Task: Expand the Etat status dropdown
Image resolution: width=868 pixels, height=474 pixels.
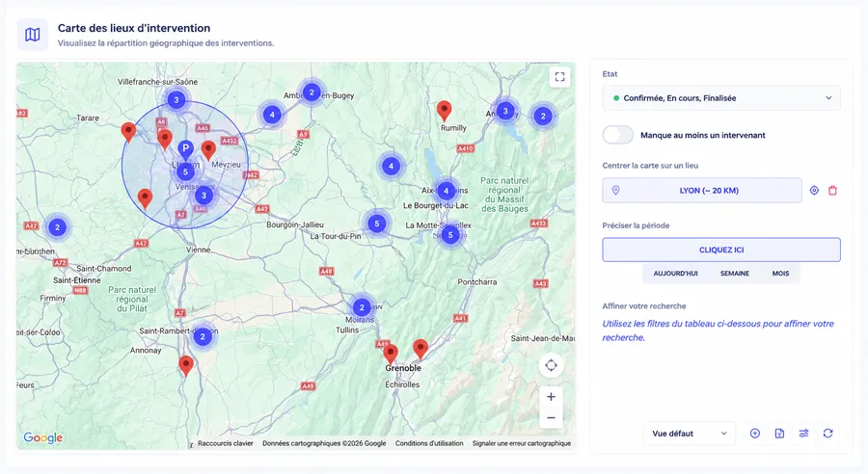Action: point(721,98)
